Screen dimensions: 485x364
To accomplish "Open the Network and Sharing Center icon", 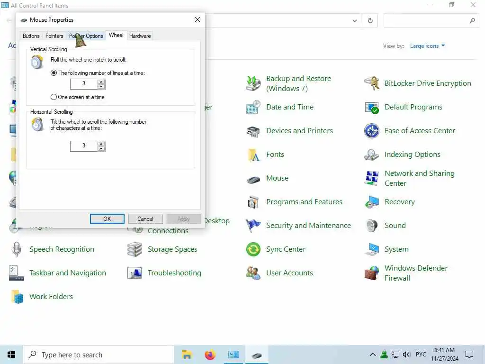I will pyautogui.click(x=371, y=178).
